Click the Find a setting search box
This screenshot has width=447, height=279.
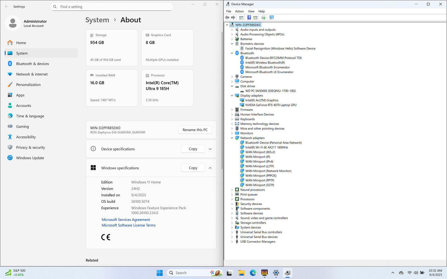tap(112, 7)
